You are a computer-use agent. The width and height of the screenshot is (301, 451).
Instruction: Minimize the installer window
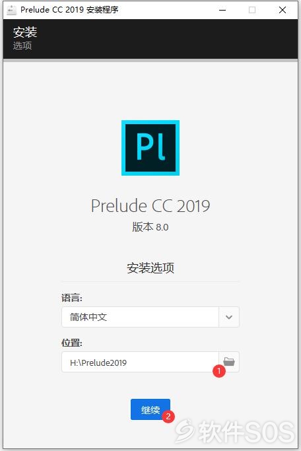click(222, 10)
